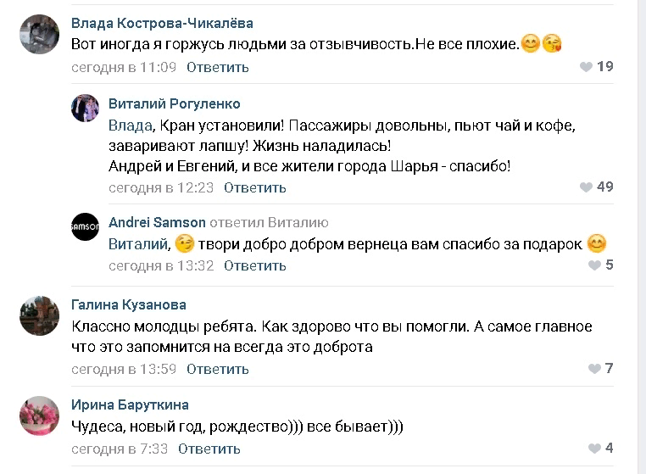Click the Влада mention in Виталий's reply

(x=131, y=125)
